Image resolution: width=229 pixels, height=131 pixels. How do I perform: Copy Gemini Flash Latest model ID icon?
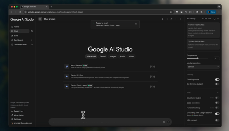[151, 86]
